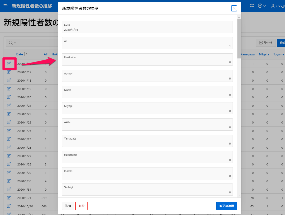Focus the Akita number field

(147, 125)
